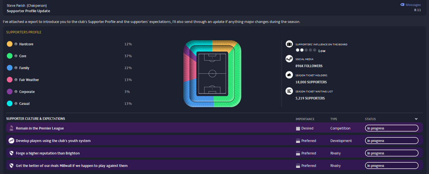The height and width of the screenshot is (174, 429).
Task: Click the season ticket holders icon
Action: coord(289,75)
